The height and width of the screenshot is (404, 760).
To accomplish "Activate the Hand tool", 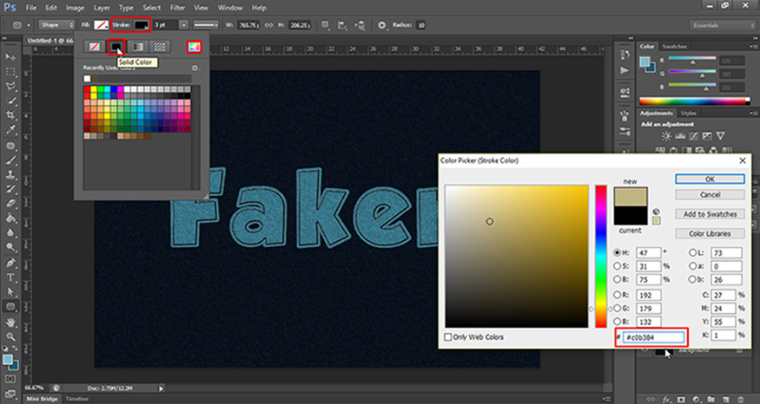I will pyautogui.click(x=10, y=322).
